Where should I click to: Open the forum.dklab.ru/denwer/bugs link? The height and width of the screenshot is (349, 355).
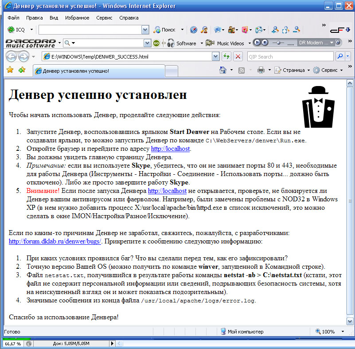coord(55,241)
